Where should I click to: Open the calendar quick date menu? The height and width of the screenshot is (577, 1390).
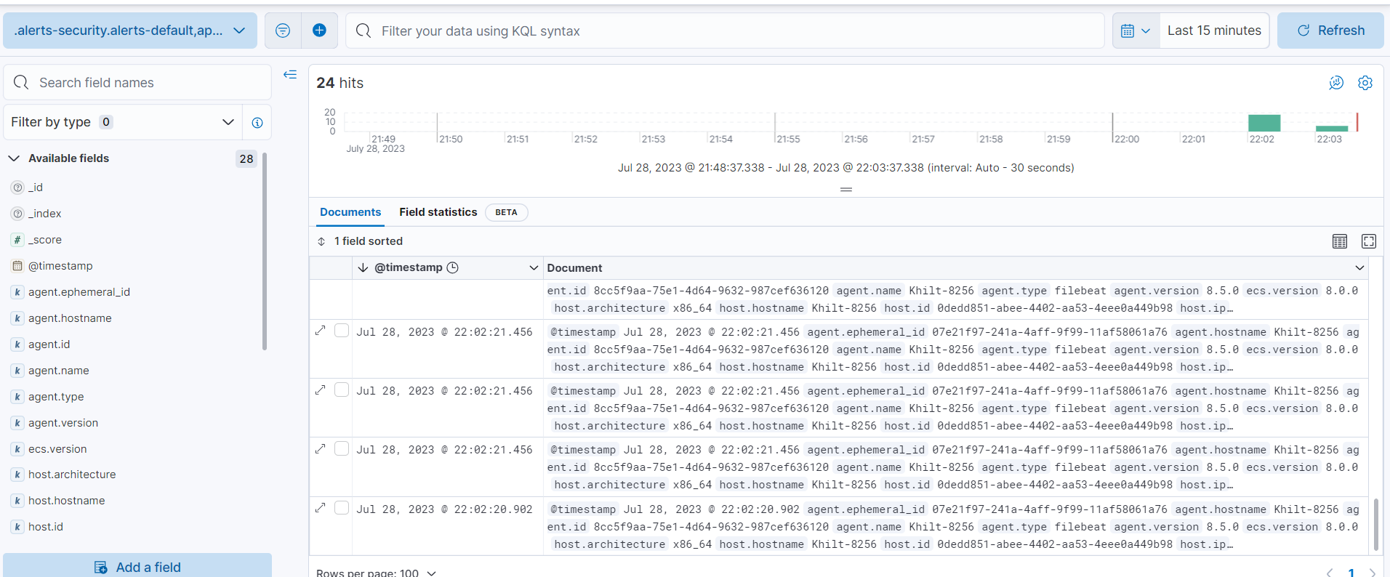[1136, 31]
